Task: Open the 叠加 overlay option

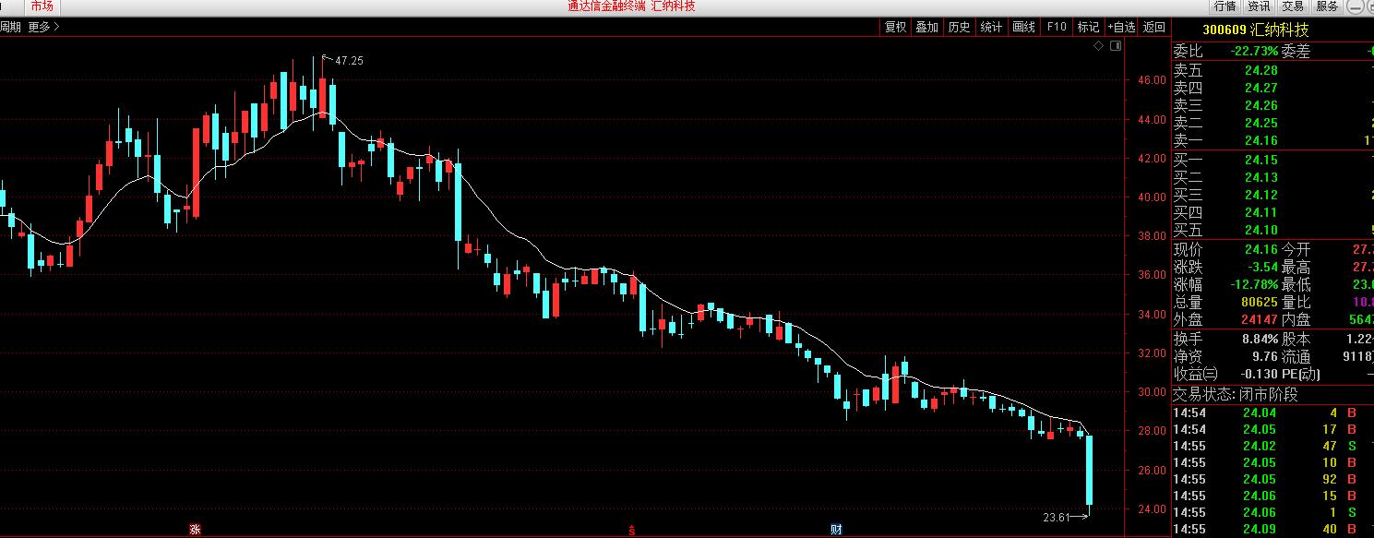Action: pyautogui.click(x=926, y=27)
